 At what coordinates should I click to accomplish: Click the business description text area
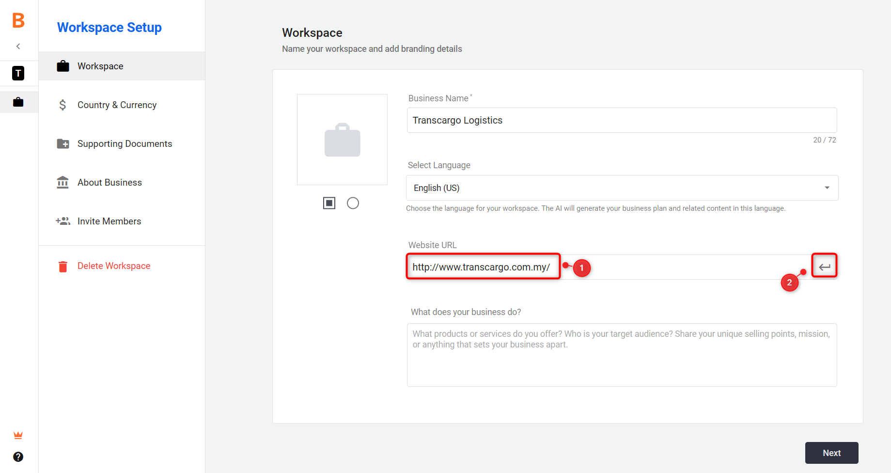coord(622,355)
